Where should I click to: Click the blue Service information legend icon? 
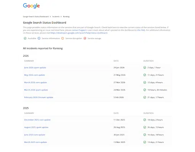(x=39, y=38)
